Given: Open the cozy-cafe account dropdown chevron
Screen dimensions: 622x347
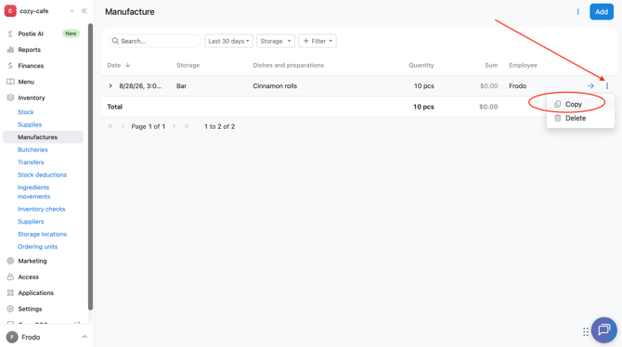Looking at the screenshot, I should click(71, 11).
